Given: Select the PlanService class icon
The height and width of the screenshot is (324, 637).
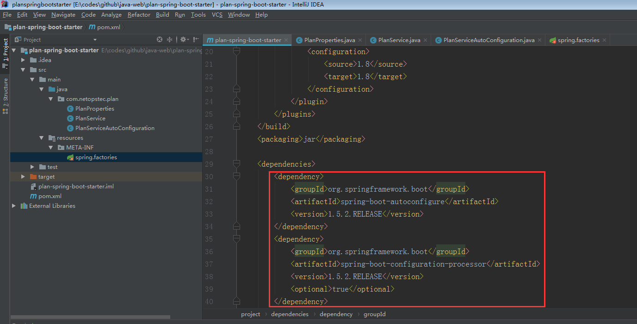Looking at the screenshot, I should [69, 118].
